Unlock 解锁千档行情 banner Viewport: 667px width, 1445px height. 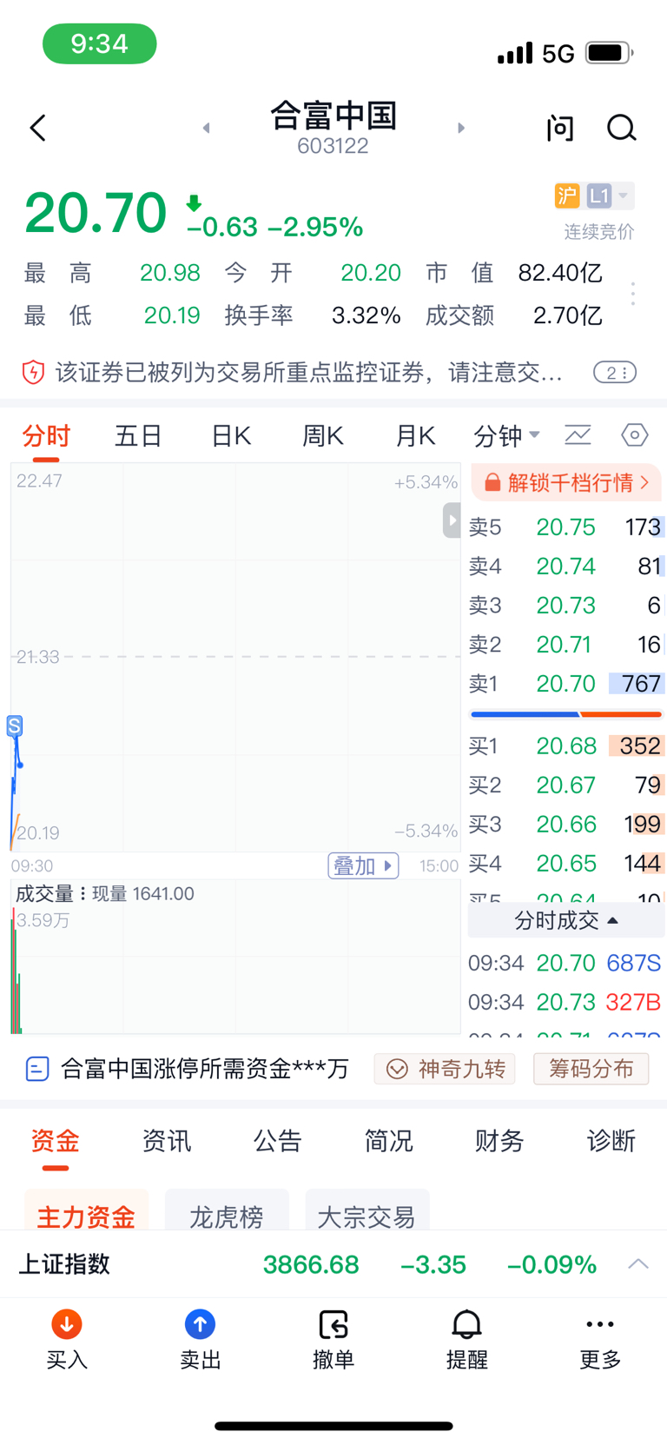[566, 482]
